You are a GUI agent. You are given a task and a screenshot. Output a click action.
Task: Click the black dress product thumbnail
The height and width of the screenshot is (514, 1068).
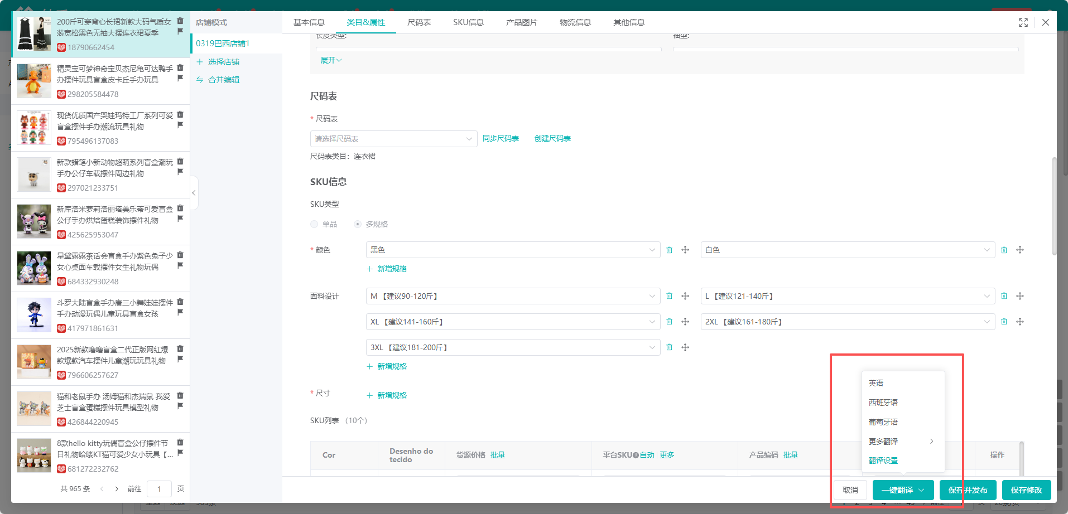coord(34,34)
